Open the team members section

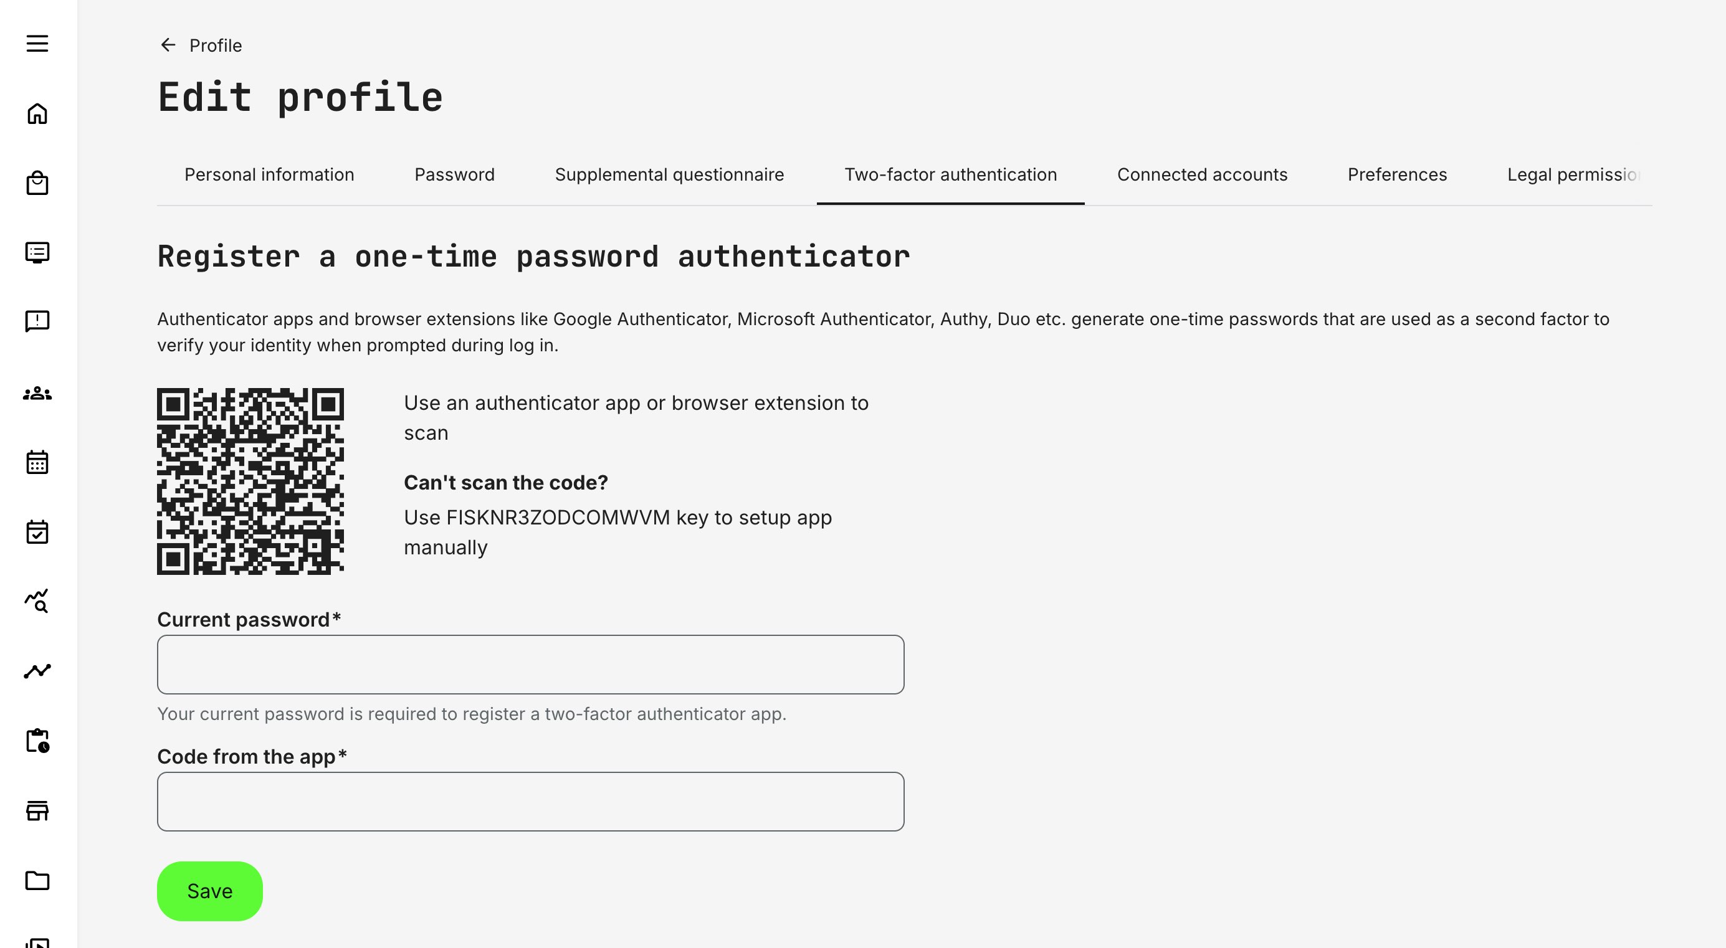[38, 394]
